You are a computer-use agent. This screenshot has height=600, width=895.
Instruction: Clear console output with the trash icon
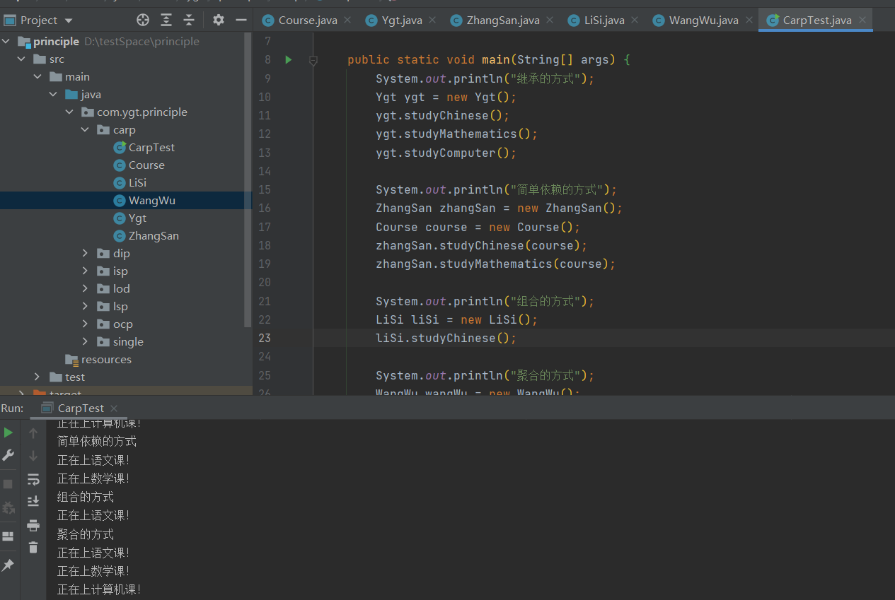coord(33,547)
